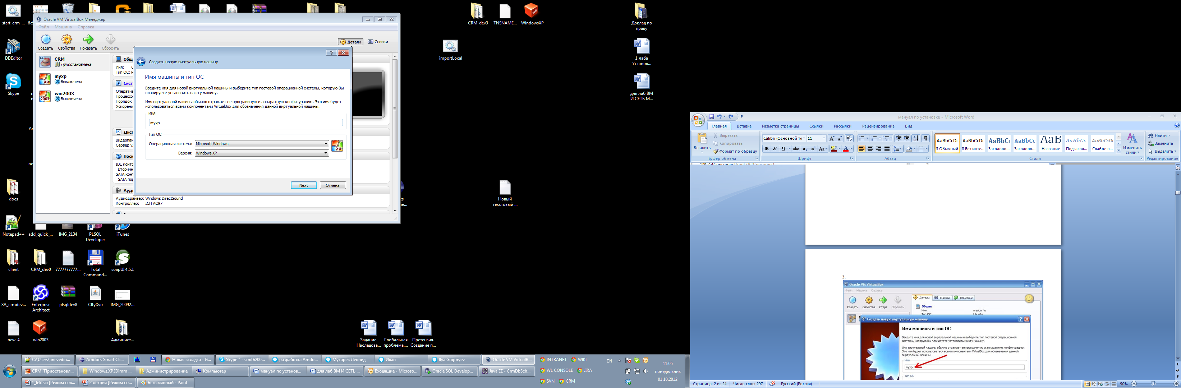
Task: Click the Создать icon in VirtualBox toolbar
Action: (45, 40)
